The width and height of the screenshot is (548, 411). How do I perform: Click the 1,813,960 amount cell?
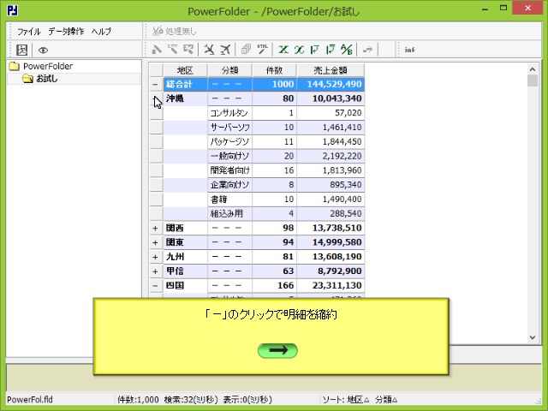tap(331, 170)
